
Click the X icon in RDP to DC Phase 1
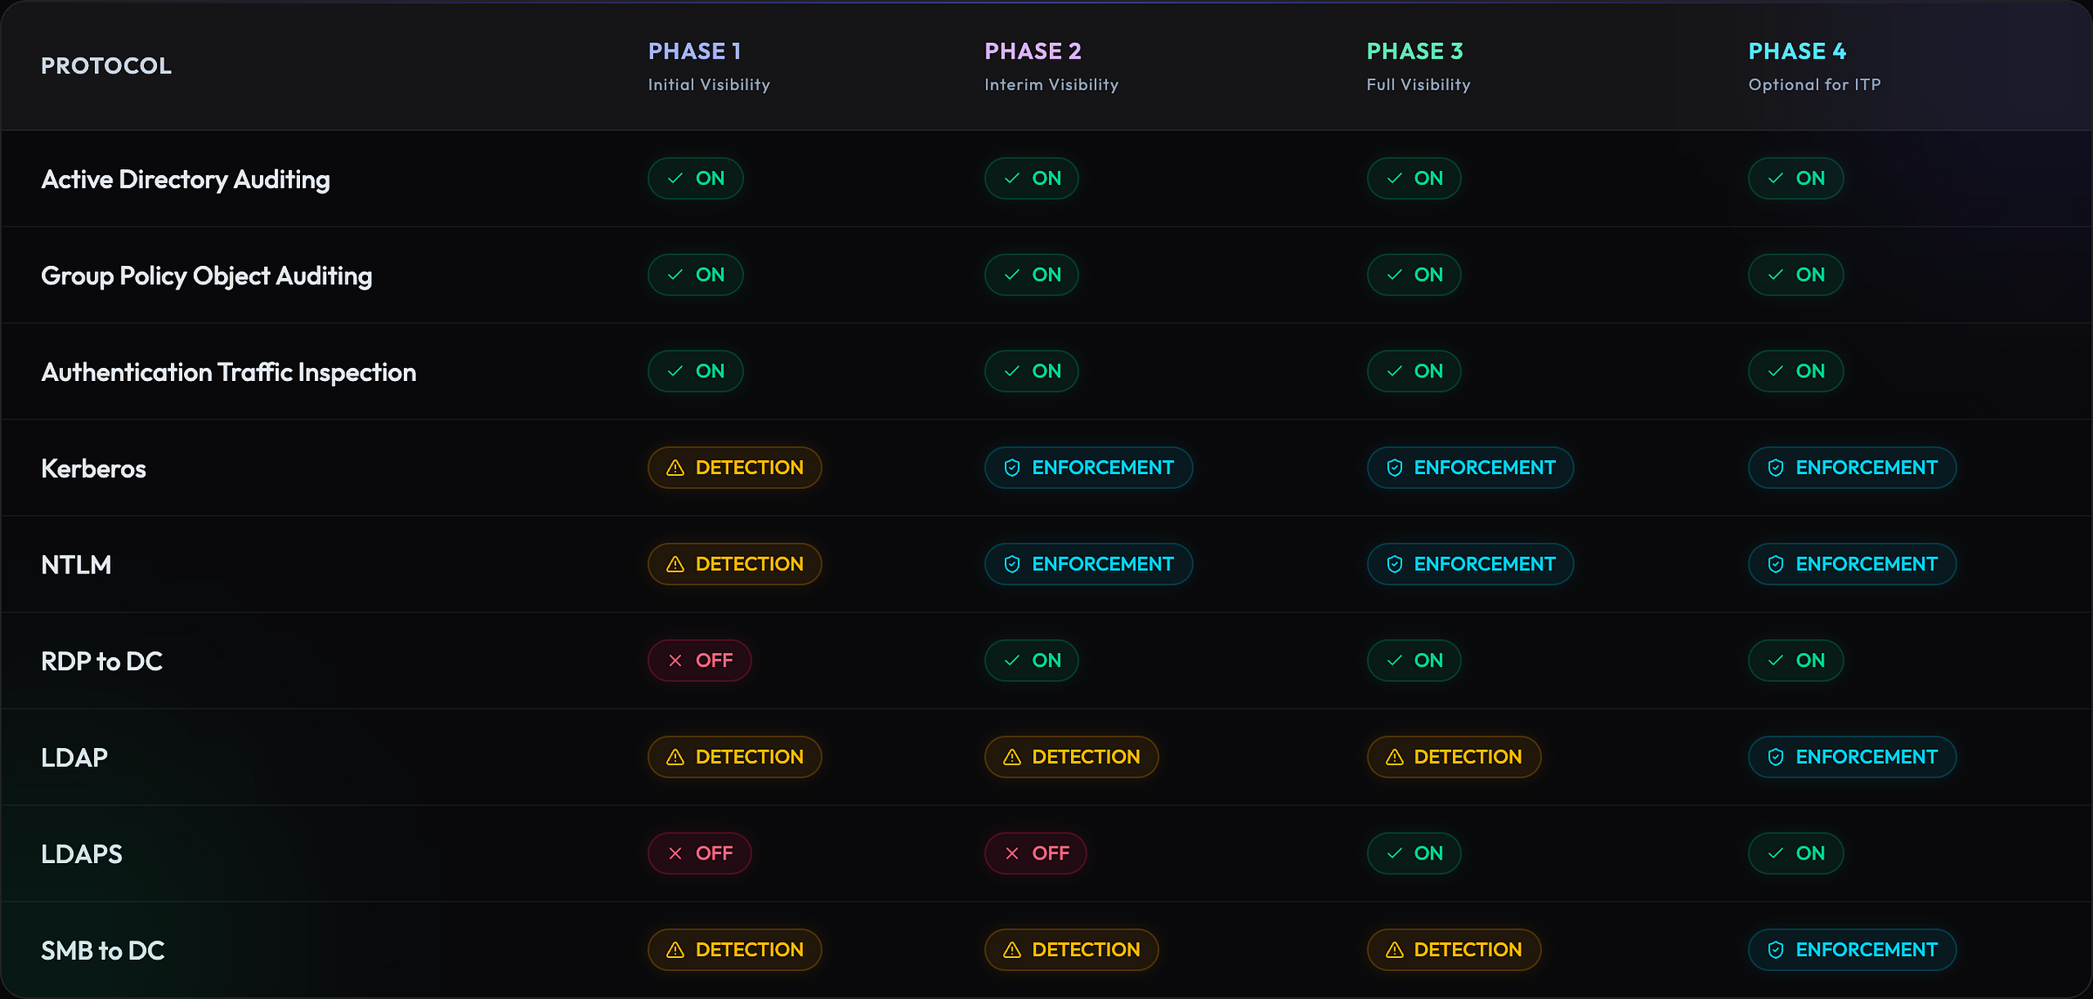675,661
